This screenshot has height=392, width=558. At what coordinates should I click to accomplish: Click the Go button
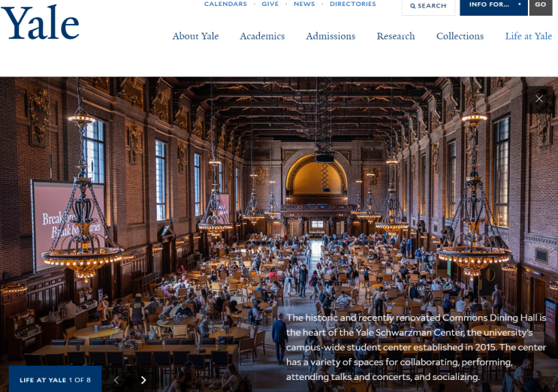541,6
